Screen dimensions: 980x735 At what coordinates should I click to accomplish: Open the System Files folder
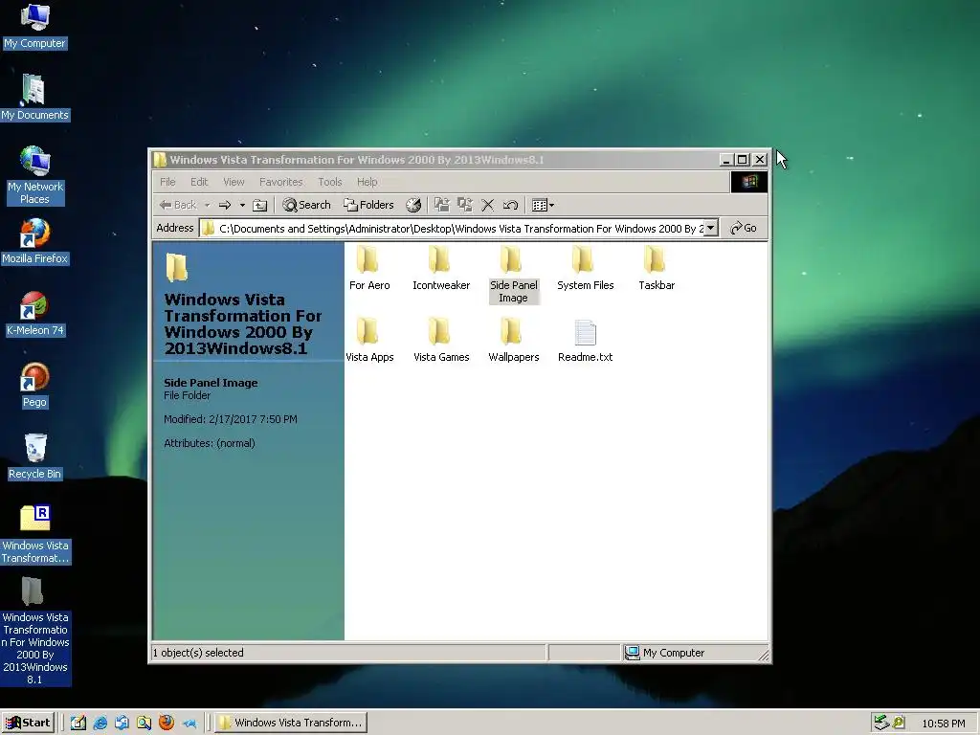click(585, 268)
